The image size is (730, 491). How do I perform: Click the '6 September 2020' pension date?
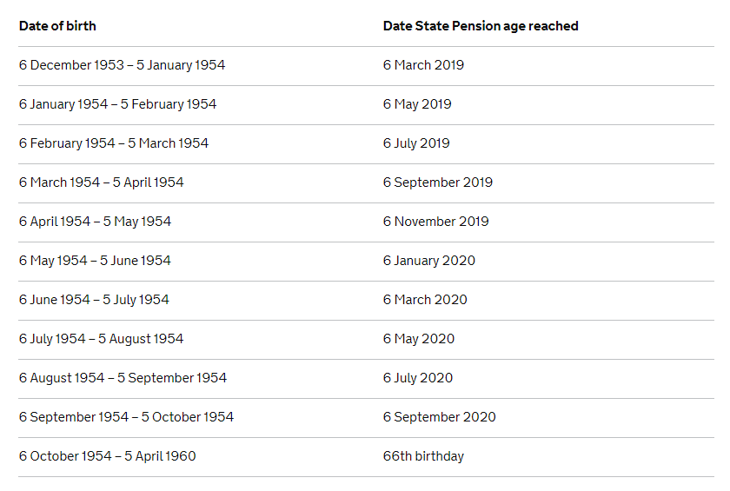[440, 417]
